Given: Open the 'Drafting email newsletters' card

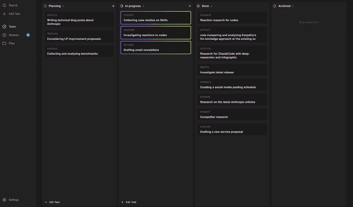Looking at the screenshot, I should click(156, 48).
